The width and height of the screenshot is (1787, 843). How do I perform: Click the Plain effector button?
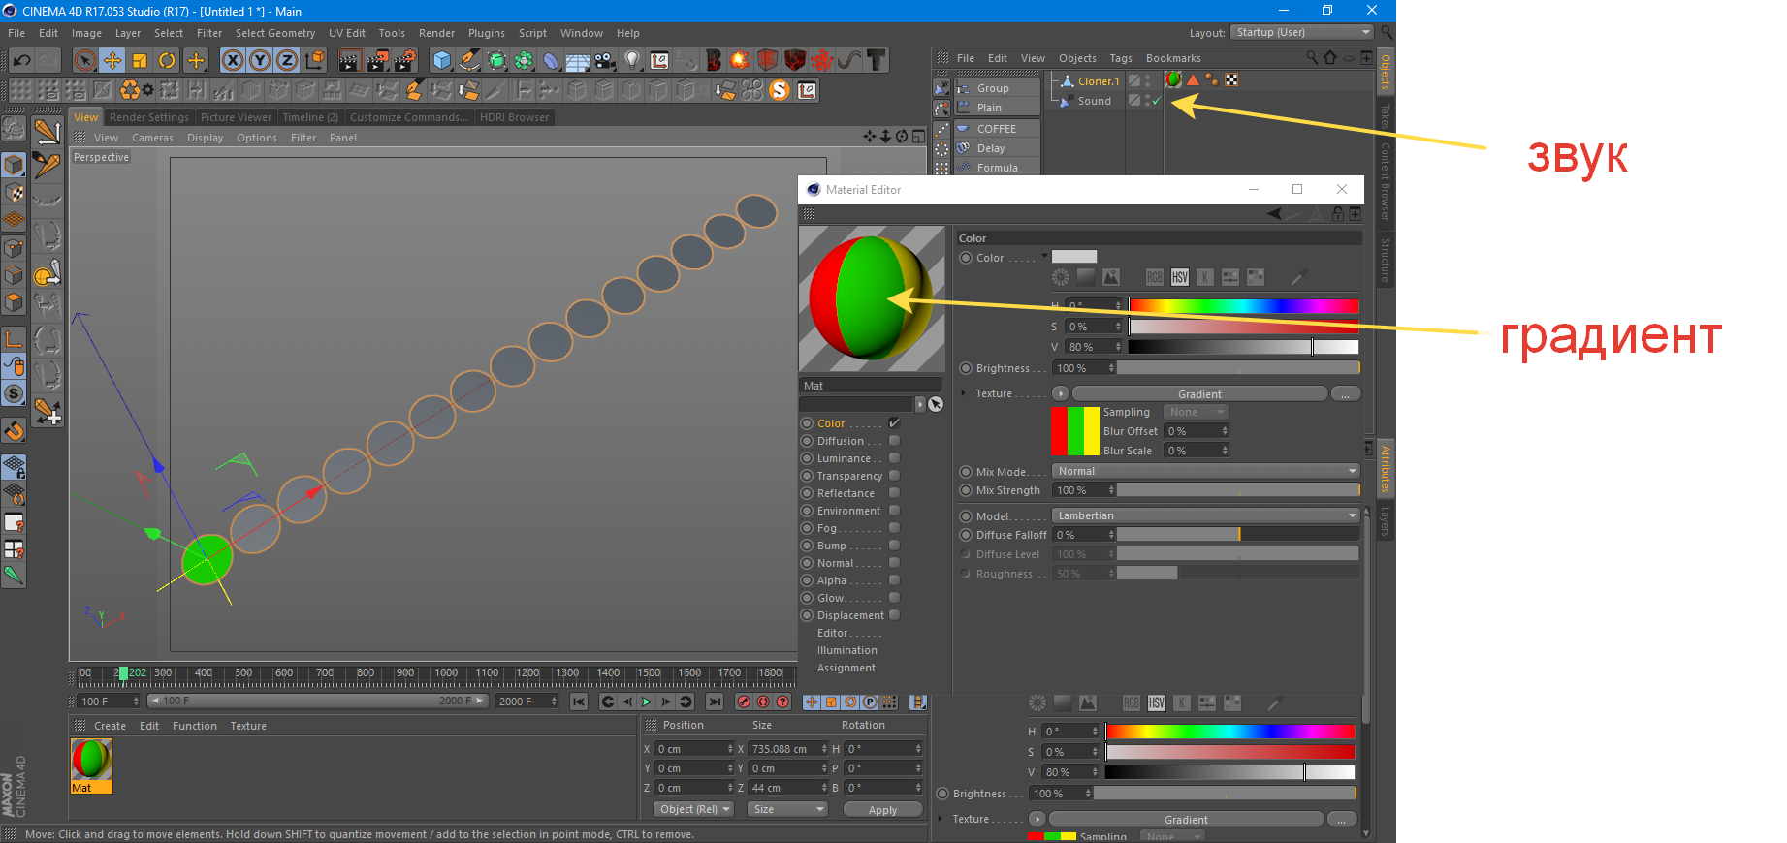tap(998, 108)
